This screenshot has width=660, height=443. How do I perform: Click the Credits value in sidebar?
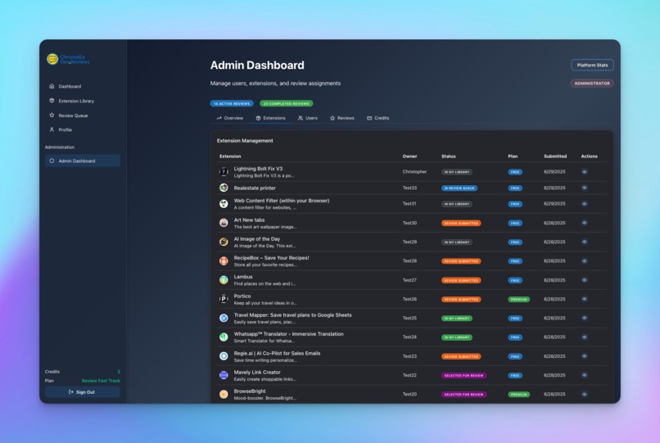[x=119, y=372]
